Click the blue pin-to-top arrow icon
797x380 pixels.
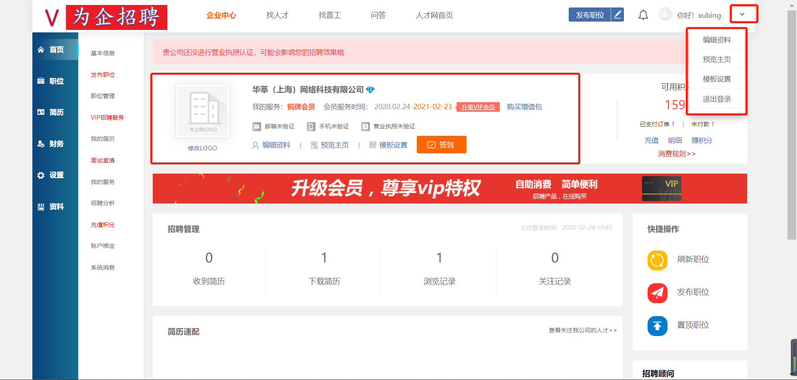pyautogui.click(x=658, y=326)
